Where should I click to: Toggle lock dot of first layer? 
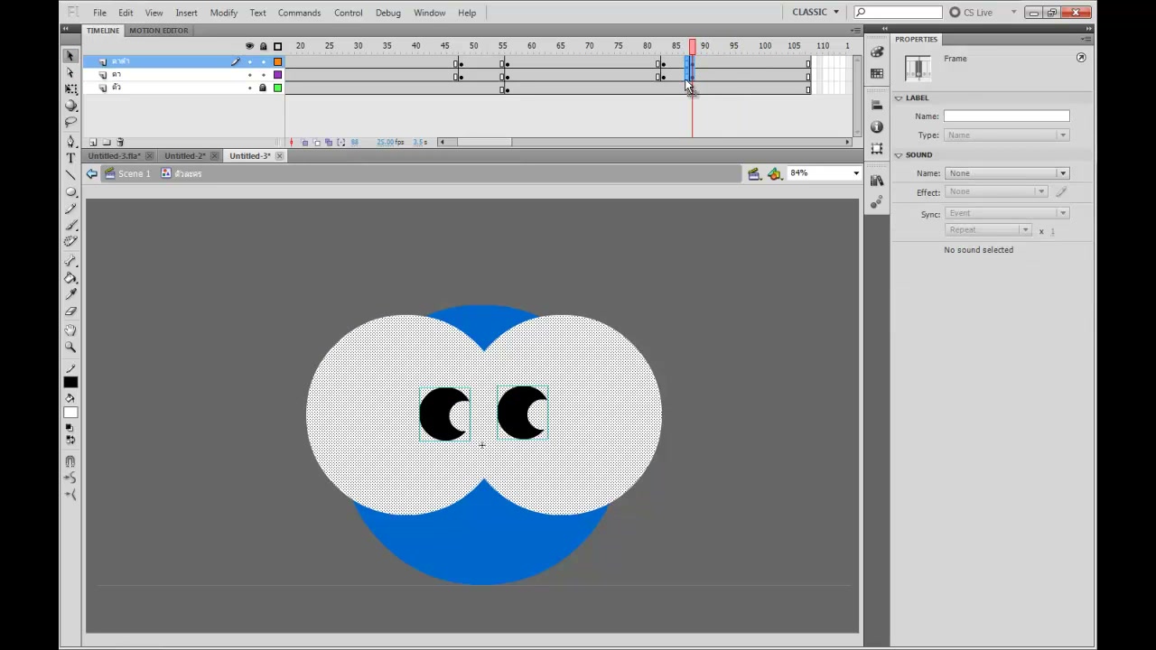tap(263, 61)
